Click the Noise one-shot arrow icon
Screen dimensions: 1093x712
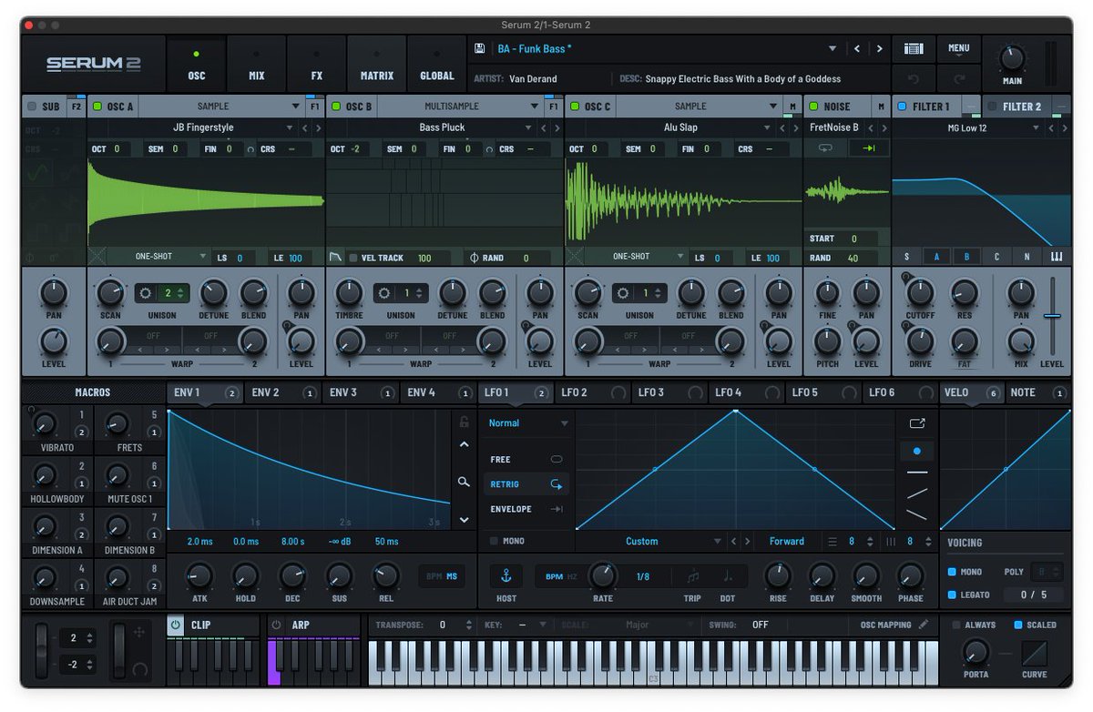click(x=868, y=147)
